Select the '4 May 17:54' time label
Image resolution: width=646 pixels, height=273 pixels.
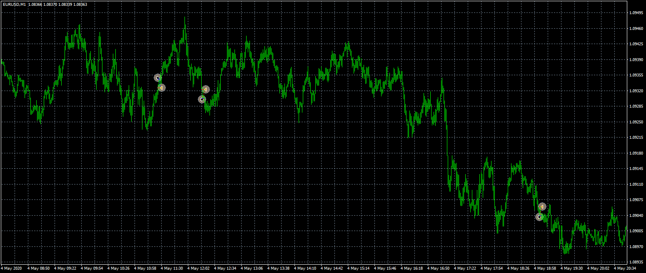point(492,269)
